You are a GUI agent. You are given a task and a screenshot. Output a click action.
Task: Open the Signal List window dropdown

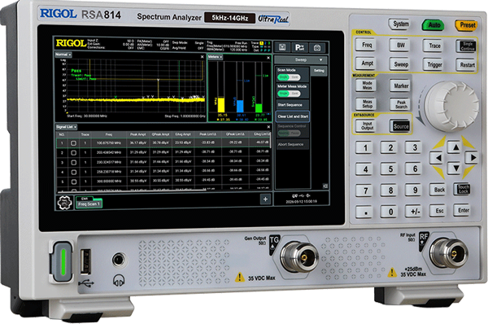[67, 127]
